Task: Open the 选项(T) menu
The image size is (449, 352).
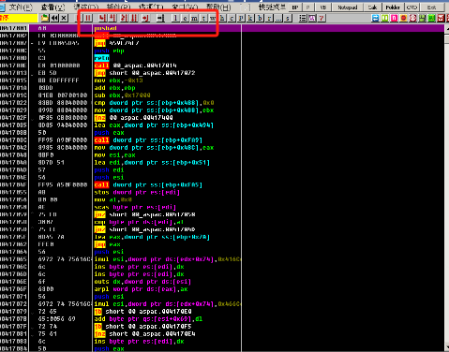Action: [152, 7]
